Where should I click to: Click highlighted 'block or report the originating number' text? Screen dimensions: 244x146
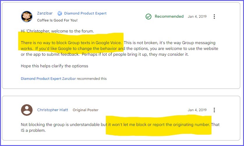[x=159, y=125]
